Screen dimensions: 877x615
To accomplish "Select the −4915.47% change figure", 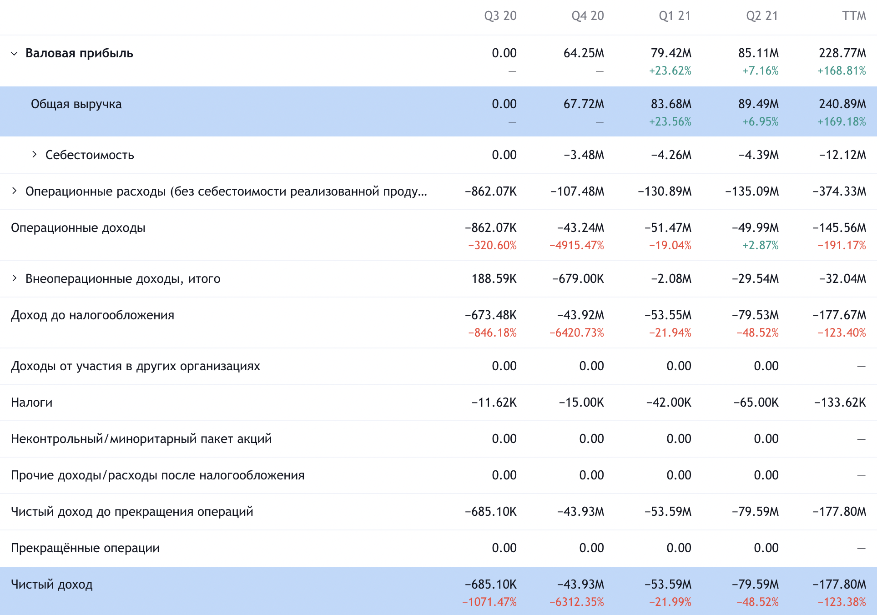I will coord(577,246).
